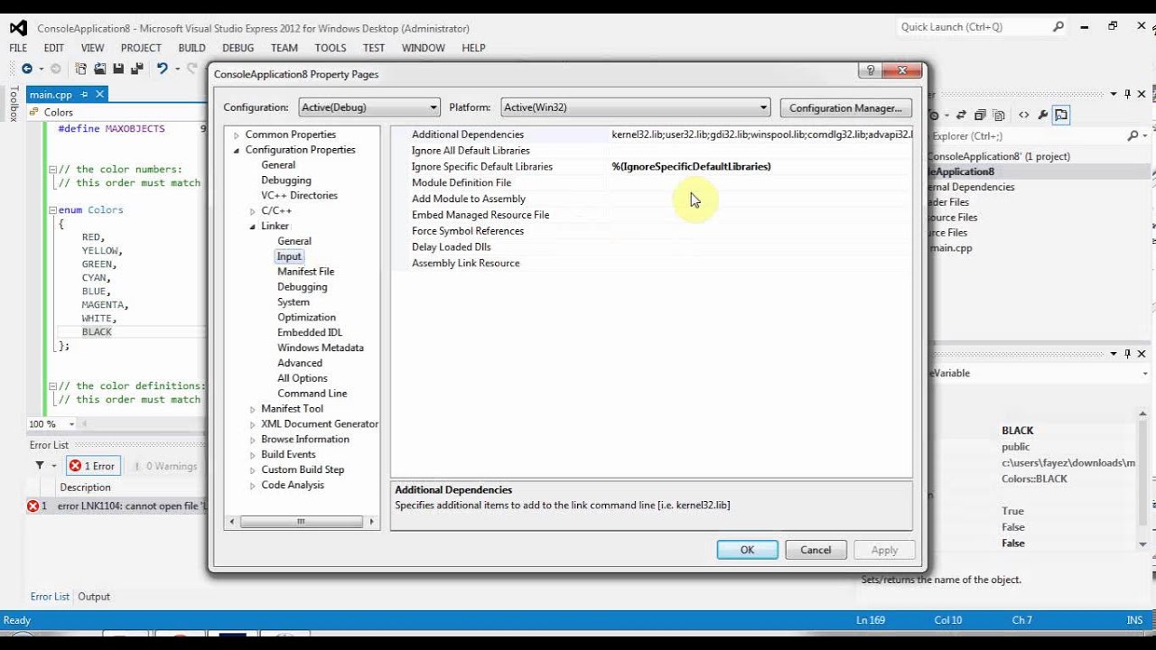
Task: Click the New Project toolbar icon
Action: [x=81, y=69]
